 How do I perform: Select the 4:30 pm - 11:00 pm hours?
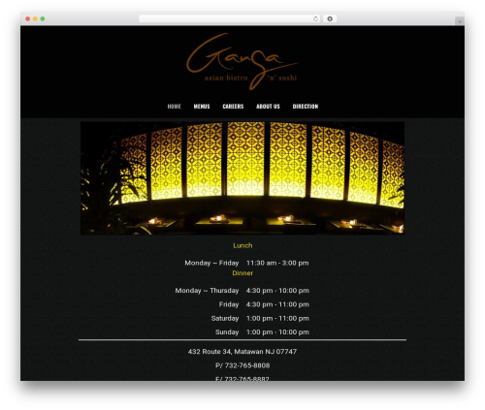(277, 304)
